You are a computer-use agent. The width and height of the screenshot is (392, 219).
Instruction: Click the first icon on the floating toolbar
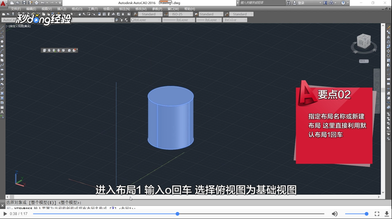coord(44,50)
